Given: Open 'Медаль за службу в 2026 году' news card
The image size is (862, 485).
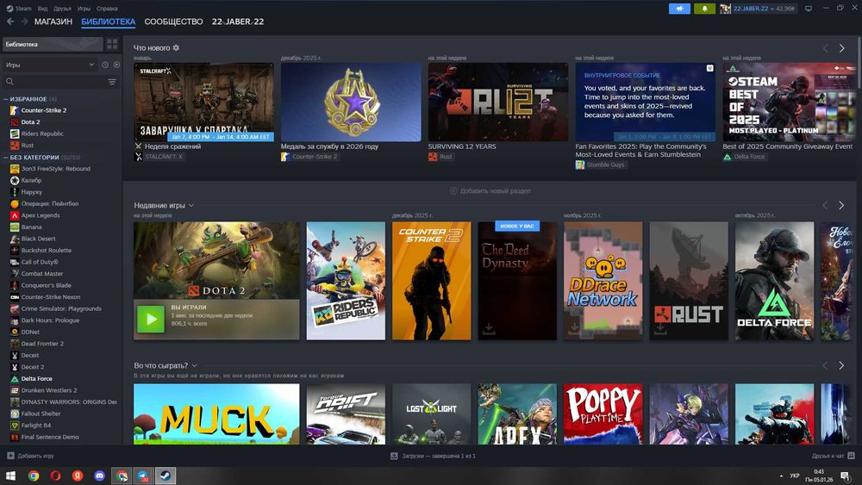Looking at the screenshot, I should point(351,103).
